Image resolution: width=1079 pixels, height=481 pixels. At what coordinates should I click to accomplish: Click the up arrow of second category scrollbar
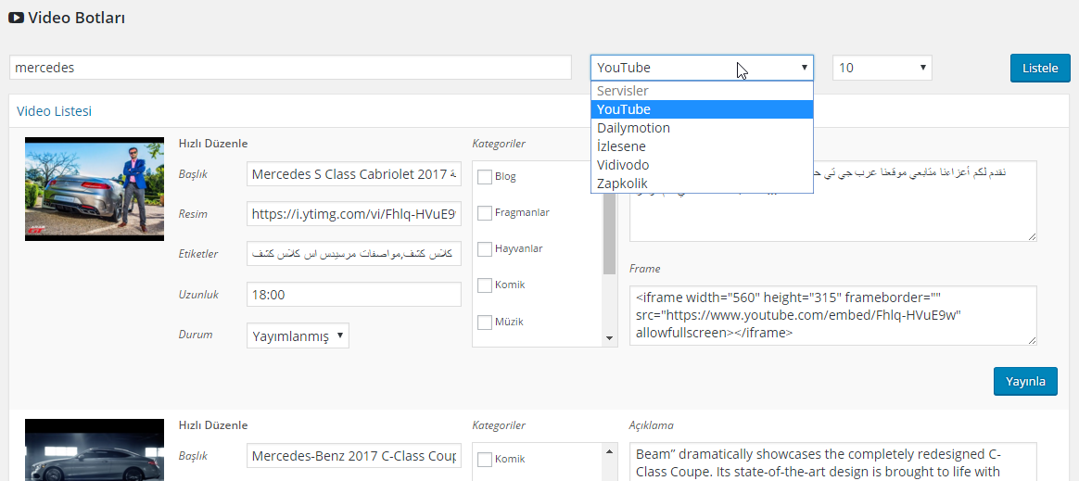pyautogui.click(x=609, y=451)
